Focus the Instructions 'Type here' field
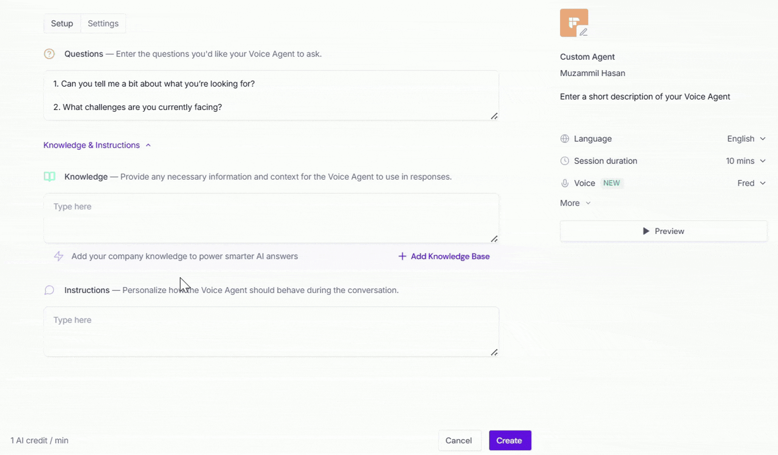The image size is (778, 455). (271, 332)
